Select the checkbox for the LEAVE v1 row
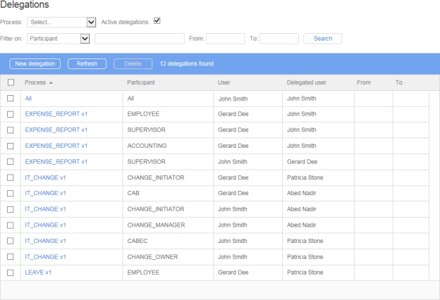Viewport: 440px width, 300px height. point(11,272)
